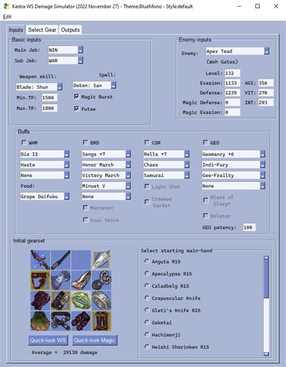286x367 pixels.
Task: Open the brown boots feet slot
Action: click(101, 321)
